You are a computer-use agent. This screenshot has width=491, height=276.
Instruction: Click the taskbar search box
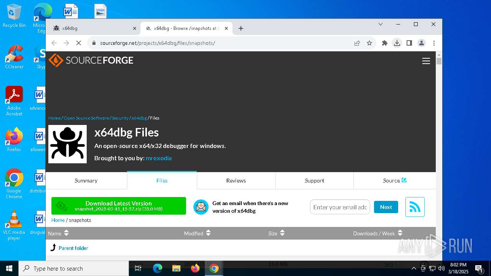[74, 268]
